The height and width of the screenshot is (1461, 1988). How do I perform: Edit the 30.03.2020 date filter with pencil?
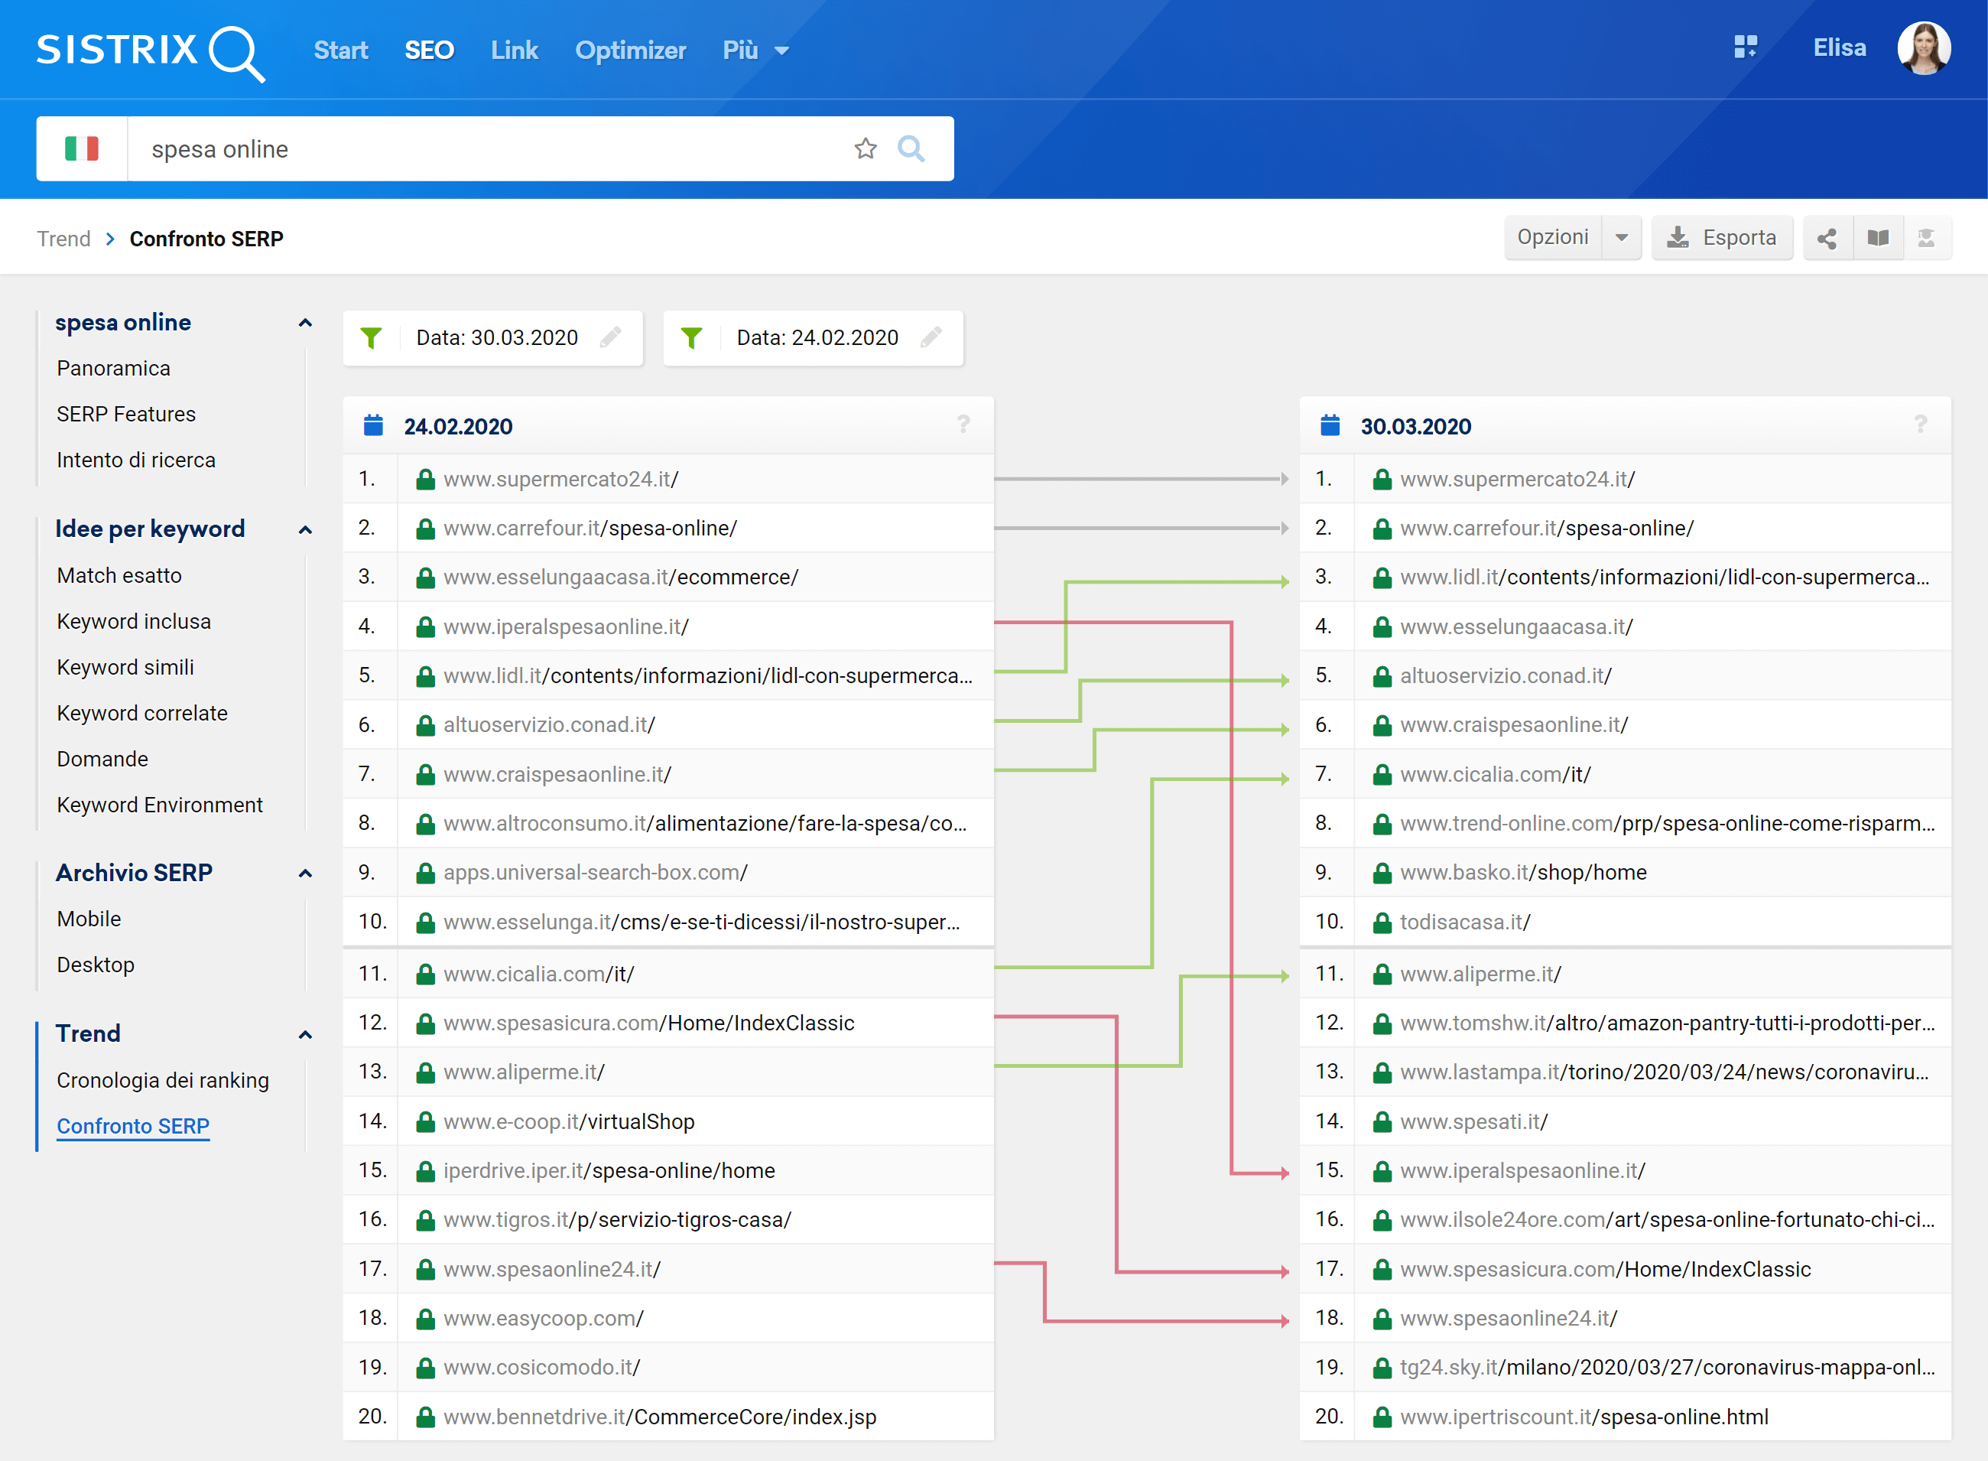(x=611, y=337)
